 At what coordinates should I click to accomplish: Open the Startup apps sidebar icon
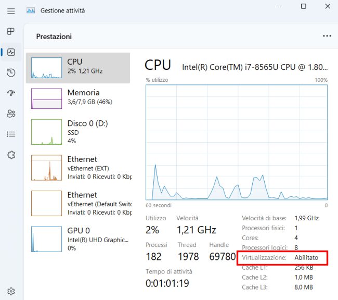click(x=11, y=93)
